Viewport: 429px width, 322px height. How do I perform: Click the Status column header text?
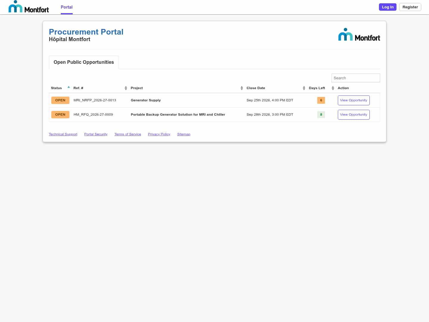56,88
